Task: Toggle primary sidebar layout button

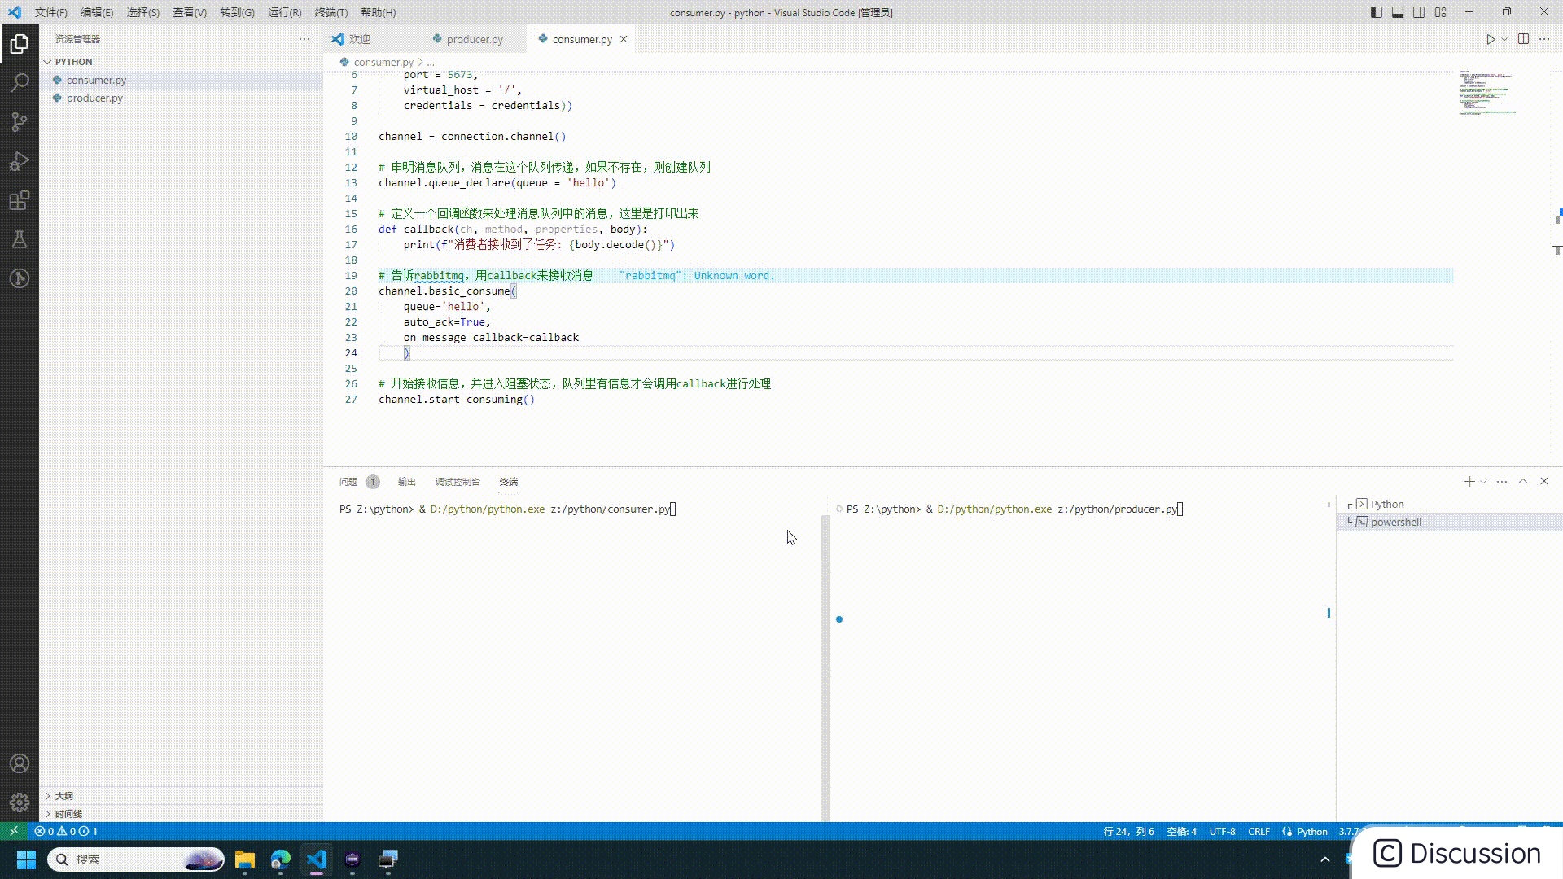Action: [x=1377, y=12]
